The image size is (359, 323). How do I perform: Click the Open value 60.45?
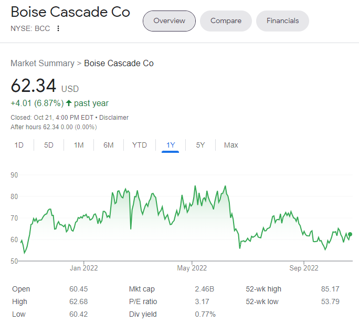click(x=79, y=289)
